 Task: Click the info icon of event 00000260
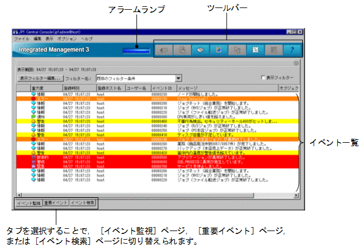(x=34, y=144)
